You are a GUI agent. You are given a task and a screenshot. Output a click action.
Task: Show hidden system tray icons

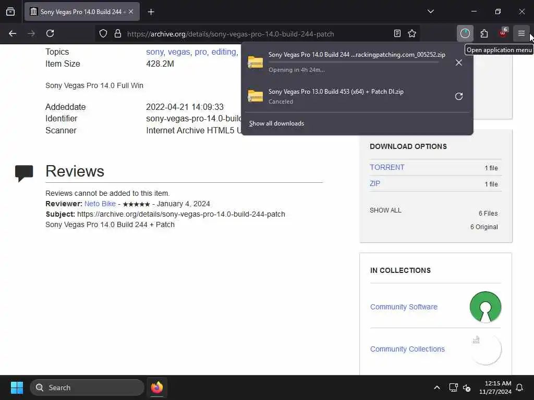point(437,387)
